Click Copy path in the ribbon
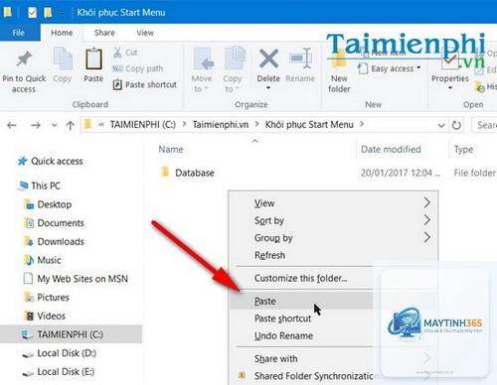The image size is (497, 385). (x=137, y=68)
